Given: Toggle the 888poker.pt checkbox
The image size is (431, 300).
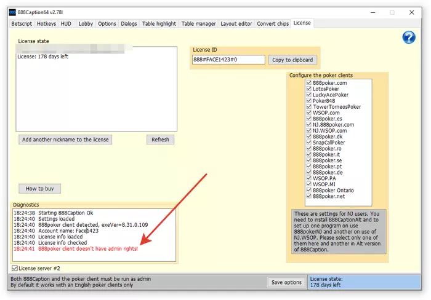Looking at the screenshot, I should point(308,166).
